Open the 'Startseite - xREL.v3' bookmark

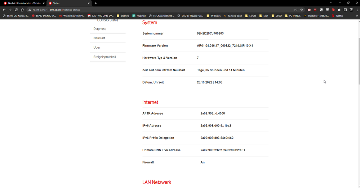(316, 16)
